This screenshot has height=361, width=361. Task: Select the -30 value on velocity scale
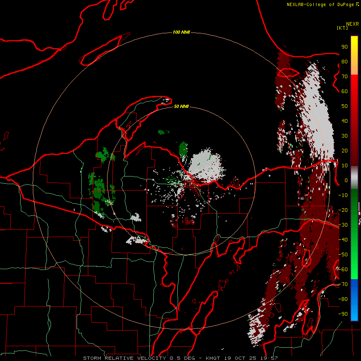coord(343,225)
